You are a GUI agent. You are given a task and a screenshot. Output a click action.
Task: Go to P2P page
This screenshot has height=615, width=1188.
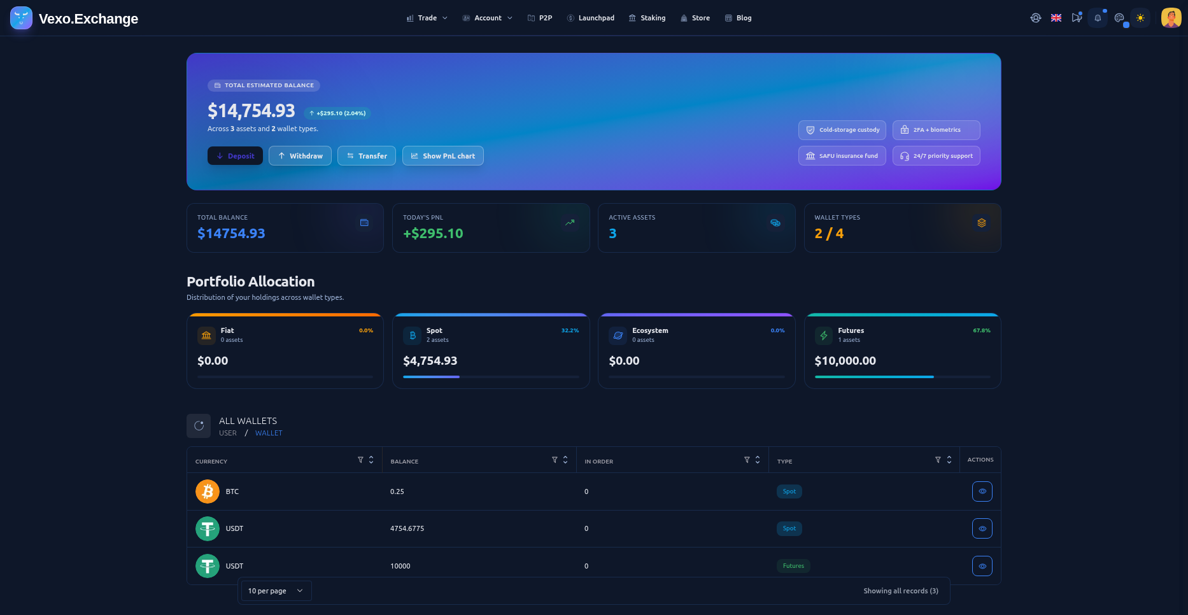540,18
